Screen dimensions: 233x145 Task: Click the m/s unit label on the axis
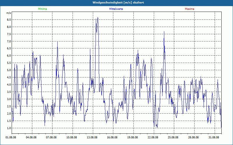(9, 13)
